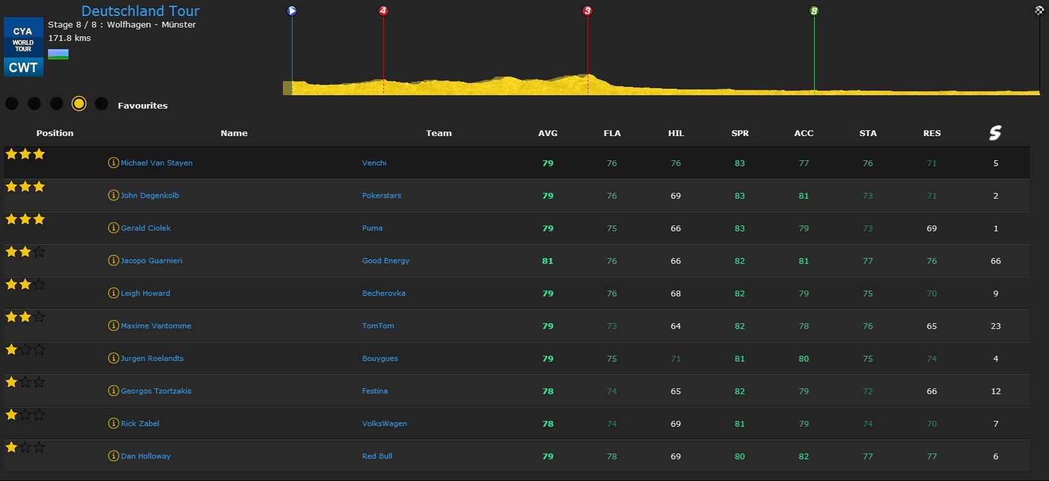Click the sprint S column header icon
1049x481 pixels.
(995, 133)
